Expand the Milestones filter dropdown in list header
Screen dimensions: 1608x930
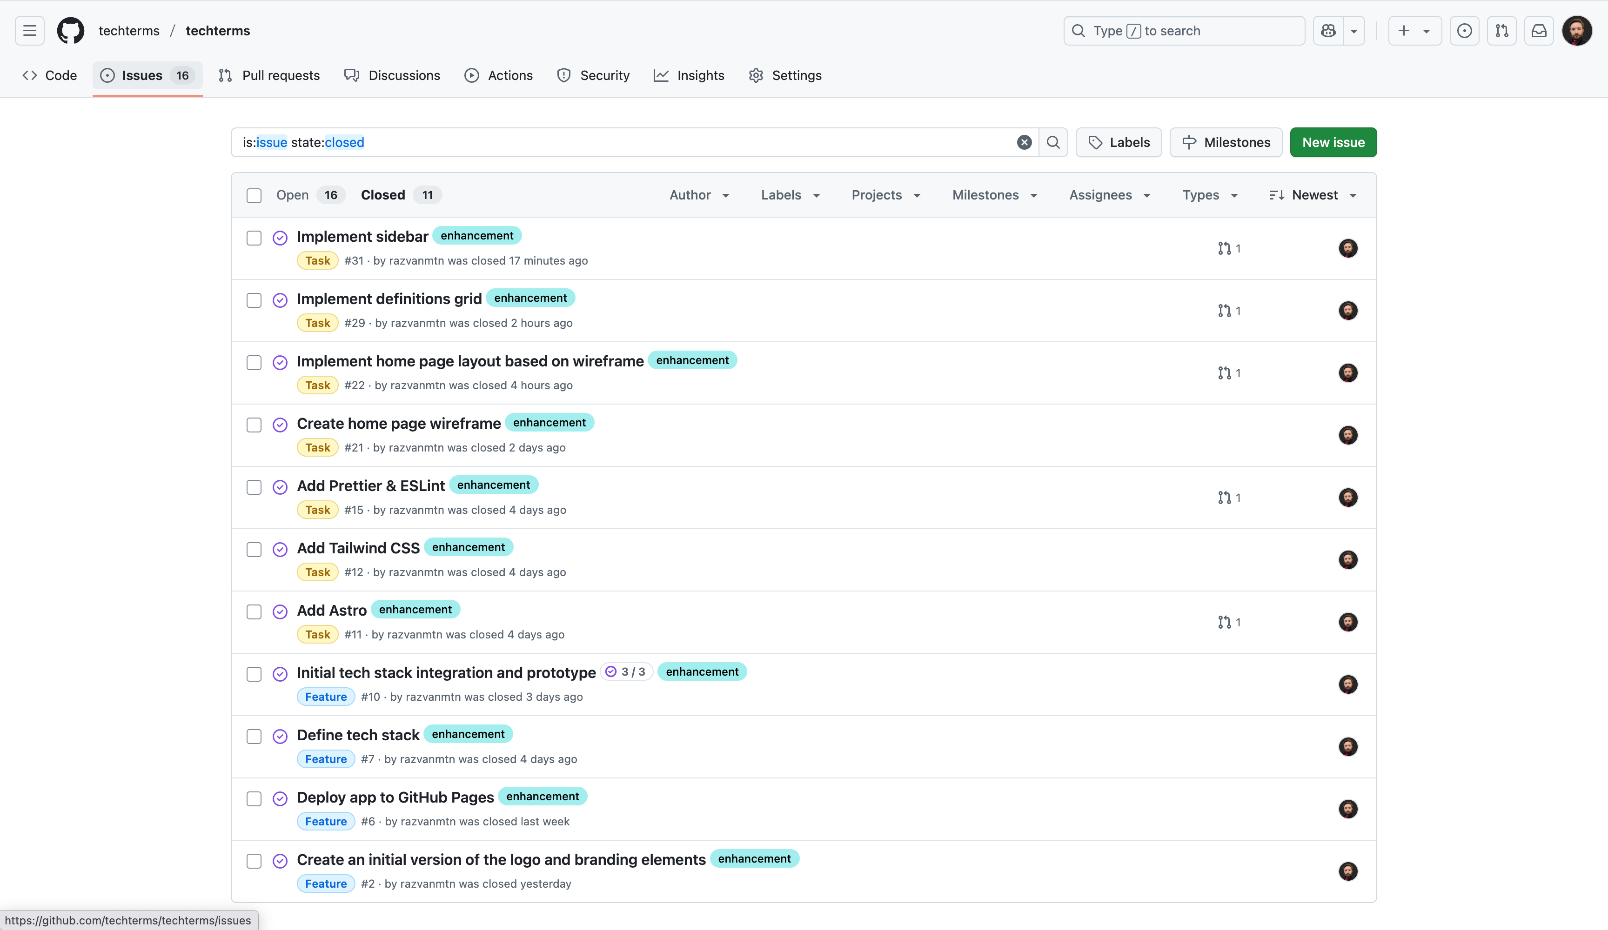coord(994,195)
